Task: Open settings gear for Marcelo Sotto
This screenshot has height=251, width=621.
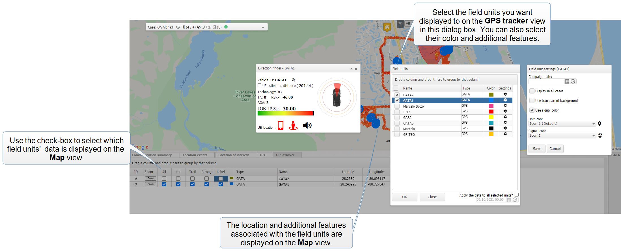Action: 505,106
